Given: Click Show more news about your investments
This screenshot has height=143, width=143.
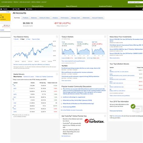Looking at the screenshot, I should (x=115, y=58).
